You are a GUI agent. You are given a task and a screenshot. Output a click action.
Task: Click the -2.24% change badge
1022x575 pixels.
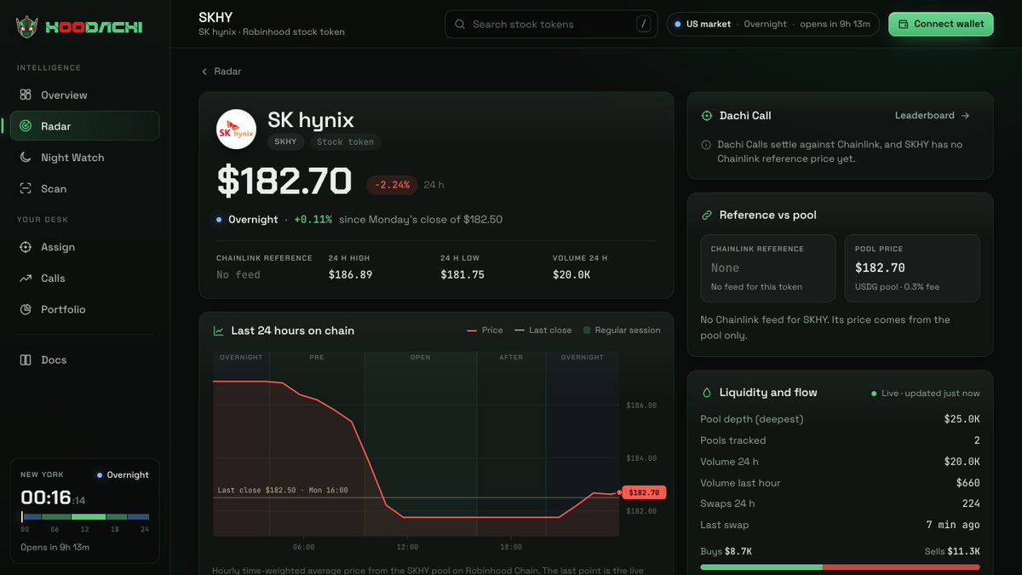392,185
